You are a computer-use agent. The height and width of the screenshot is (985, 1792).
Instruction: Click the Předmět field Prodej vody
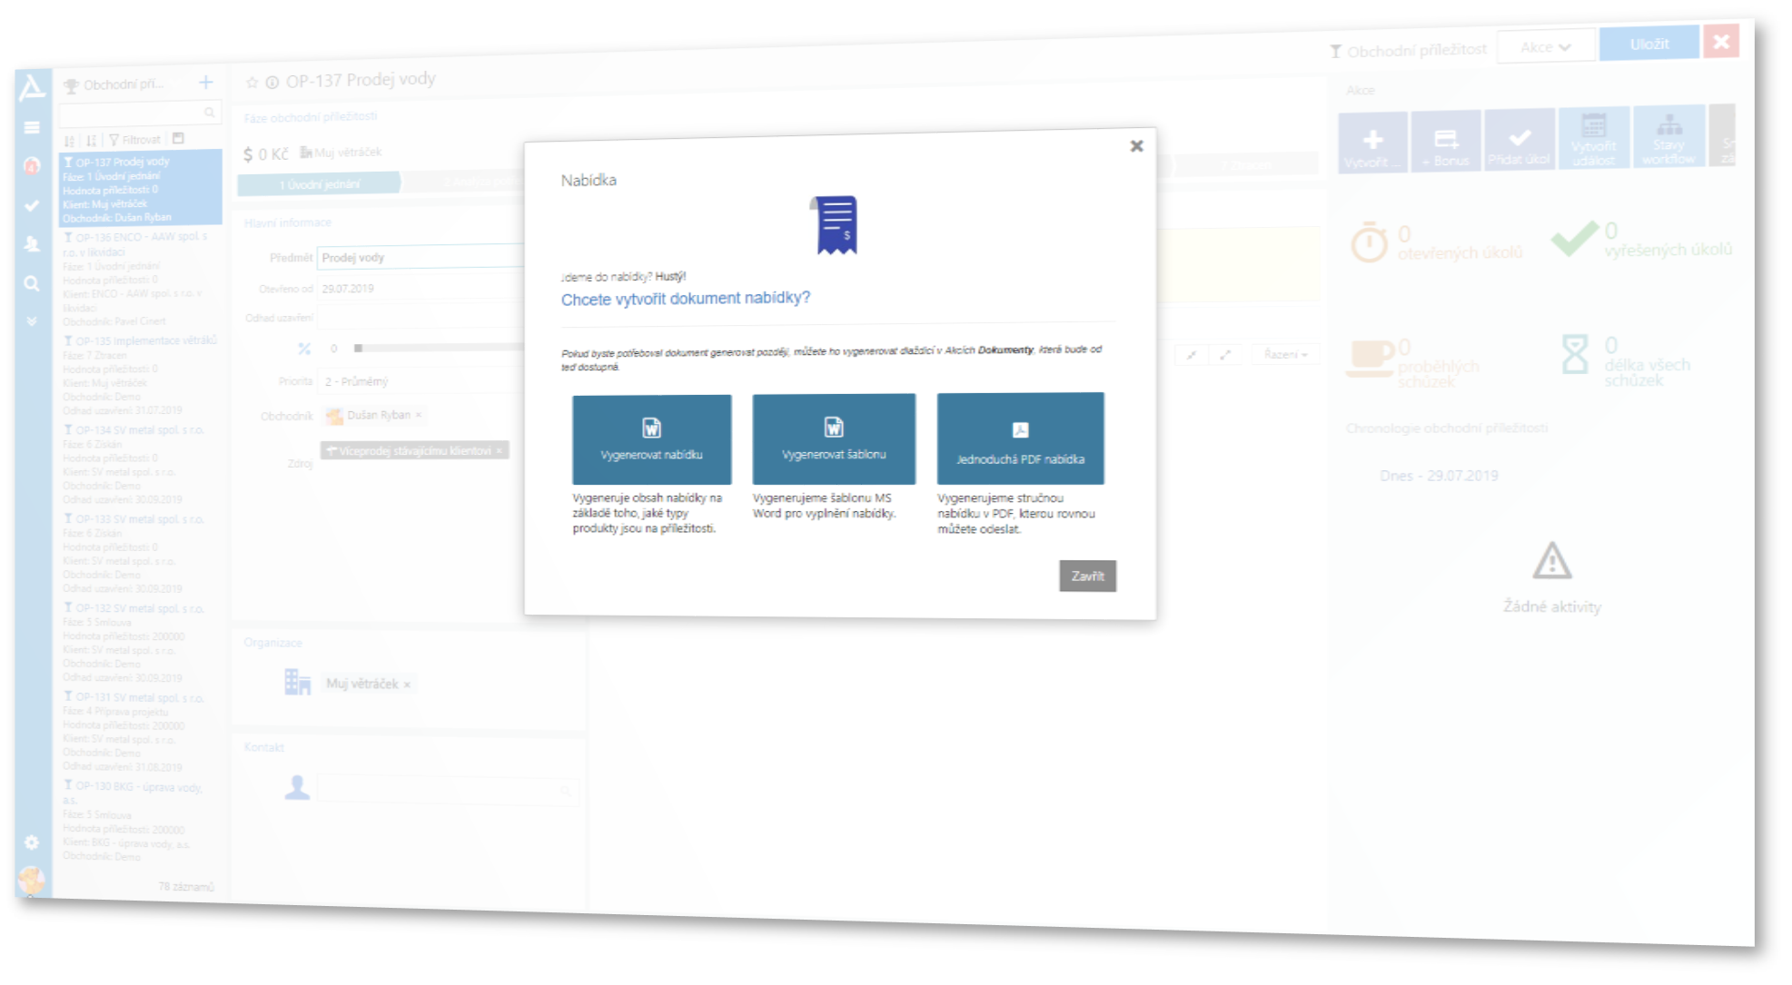coord(422,257)
